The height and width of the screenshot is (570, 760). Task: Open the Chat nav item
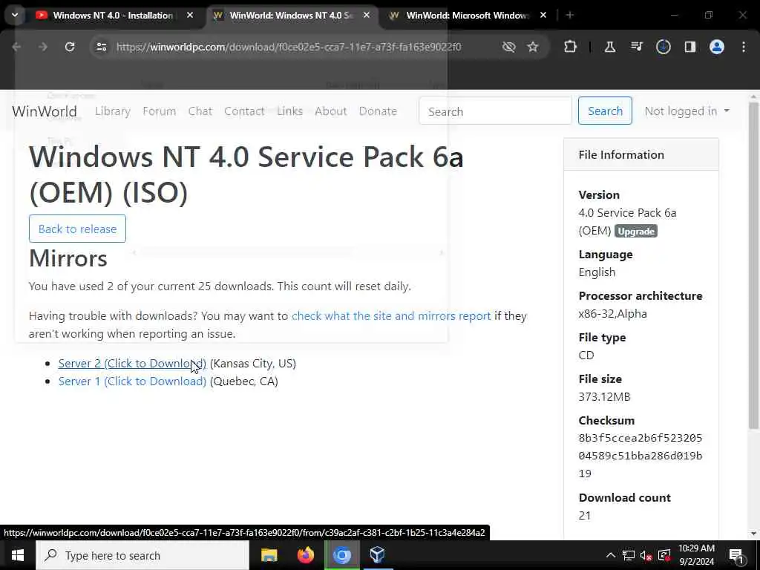pos(200,111)
